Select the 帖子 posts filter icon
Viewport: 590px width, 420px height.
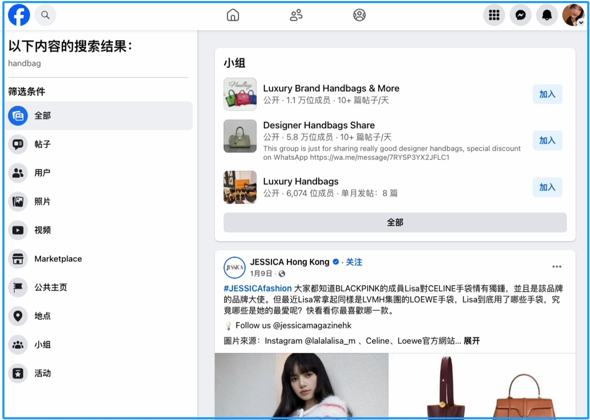click(x=18, y=144)
